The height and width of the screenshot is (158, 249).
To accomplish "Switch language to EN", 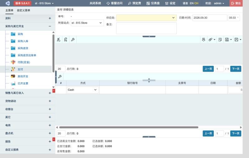I will pyautogui.click(x=191, y=3).
